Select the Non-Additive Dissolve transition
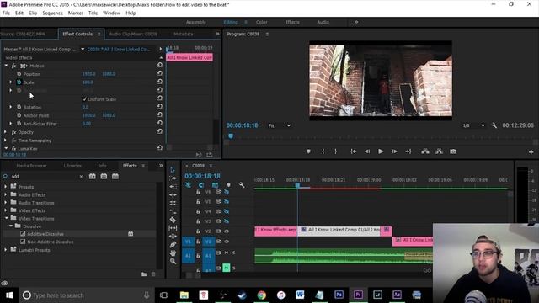The image size is (539, 303). coord(51,242)
